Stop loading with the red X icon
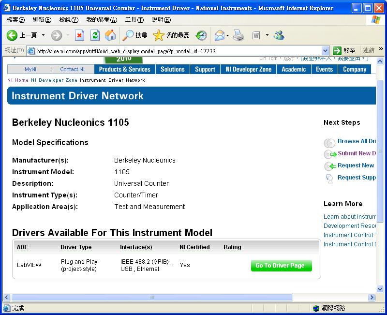 pyautogui.click(x=79, y=35)
